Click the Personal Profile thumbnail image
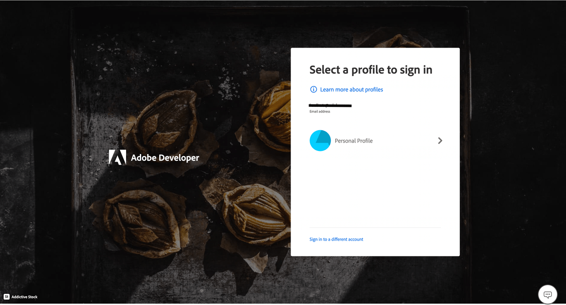 320,140
